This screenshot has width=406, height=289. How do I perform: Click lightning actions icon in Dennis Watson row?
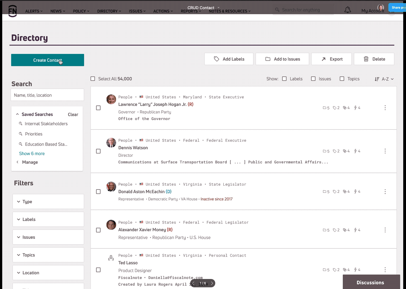(x=356, y=151)
